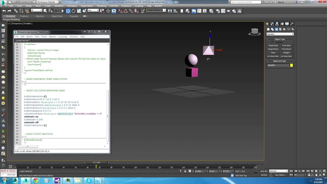The height and width of the screenshot is (184, 327).
Task: Open the Language menu in MAXScript editor
Action: tap(63, 37)
